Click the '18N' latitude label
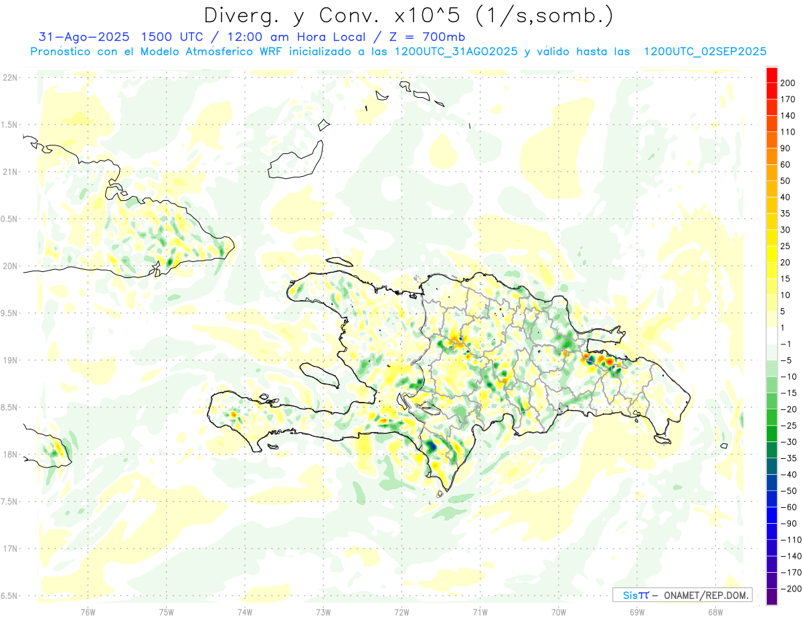Image resolution: width=803 pixels, height=621 pixels. tap(9, 454)
